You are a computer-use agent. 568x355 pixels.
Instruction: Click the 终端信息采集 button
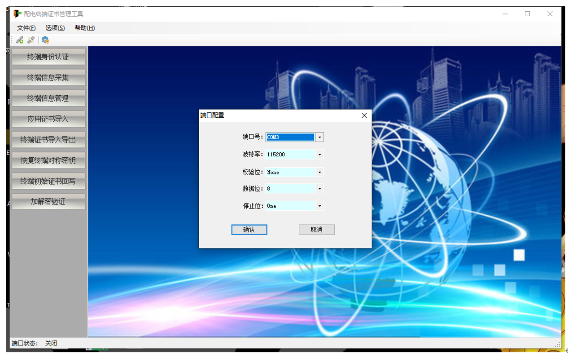click(48, 78)
